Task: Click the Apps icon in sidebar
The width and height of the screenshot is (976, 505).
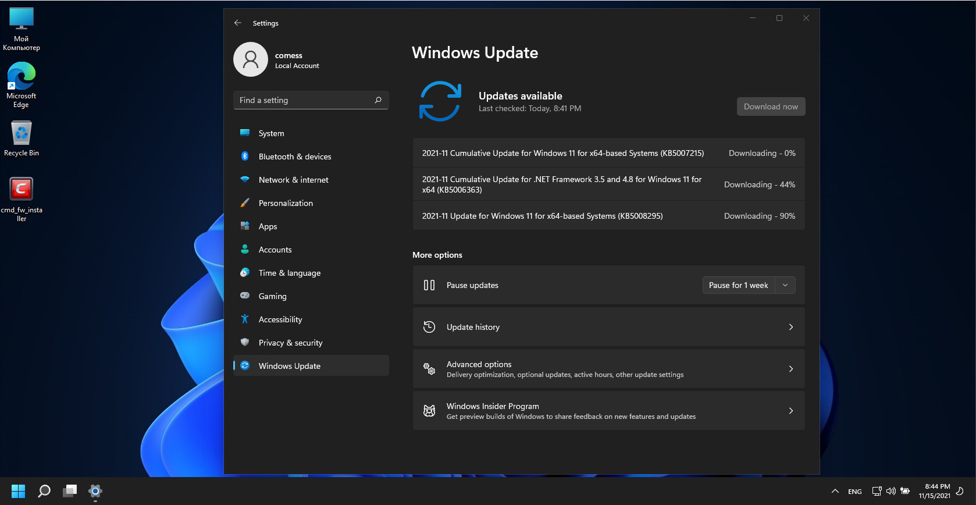Action: [x=245, y=226]
